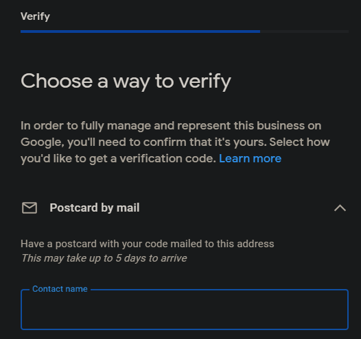
Task: Select the Verify step tab label
Action: pyautogui.click(x=35, y=16)
